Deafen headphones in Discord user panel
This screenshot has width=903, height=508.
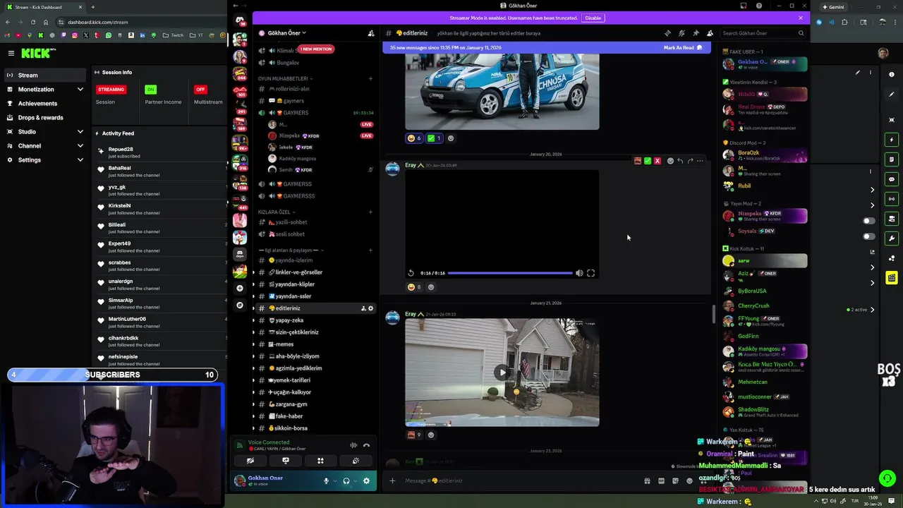pos(346,481)
